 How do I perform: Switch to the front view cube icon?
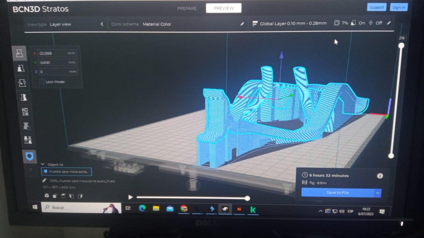point(55,196)
